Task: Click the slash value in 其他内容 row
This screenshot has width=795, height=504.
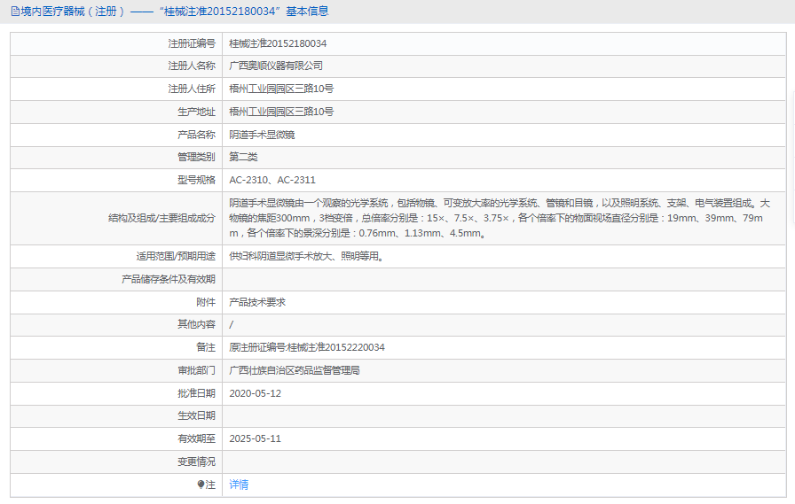Action: coord(232,325)
